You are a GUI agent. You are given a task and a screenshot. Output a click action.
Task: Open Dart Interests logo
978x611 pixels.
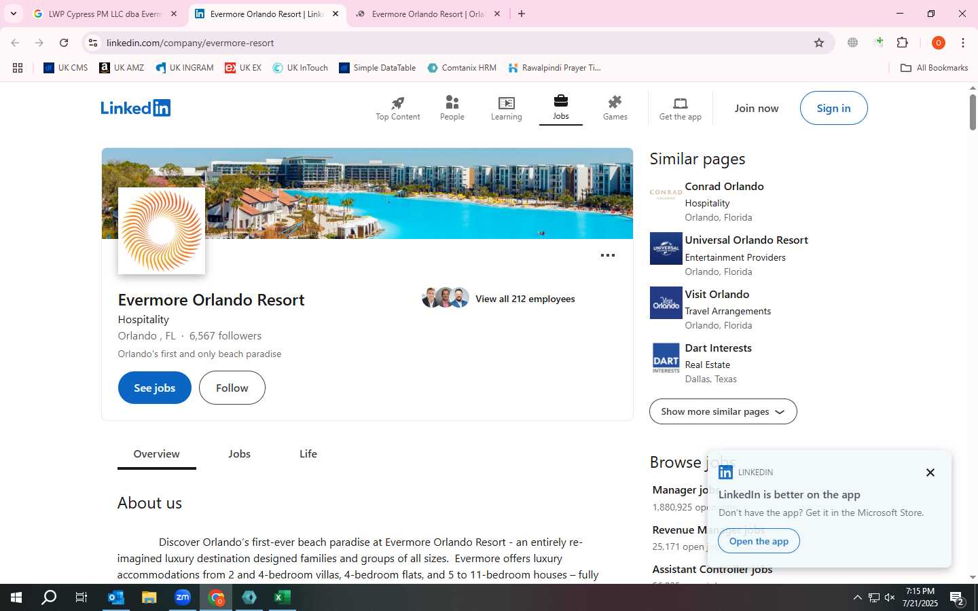tap(666, 357)
